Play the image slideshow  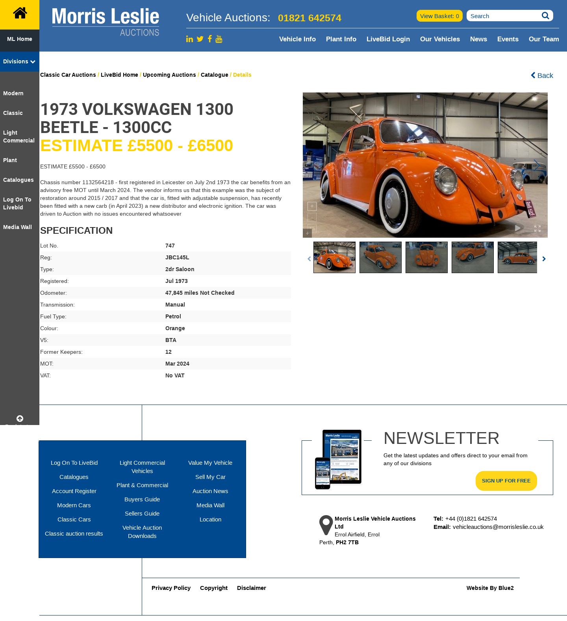tap(518, 228)
